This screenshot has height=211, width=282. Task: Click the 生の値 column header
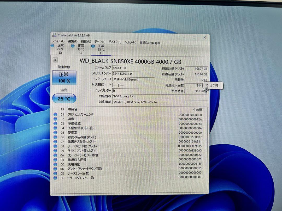pyautogui.click(x=197, y=110)
